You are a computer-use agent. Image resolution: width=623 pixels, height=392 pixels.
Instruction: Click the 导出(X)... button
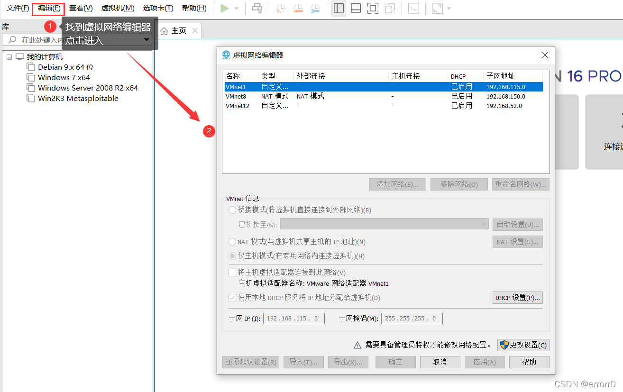tap(348, 362)
